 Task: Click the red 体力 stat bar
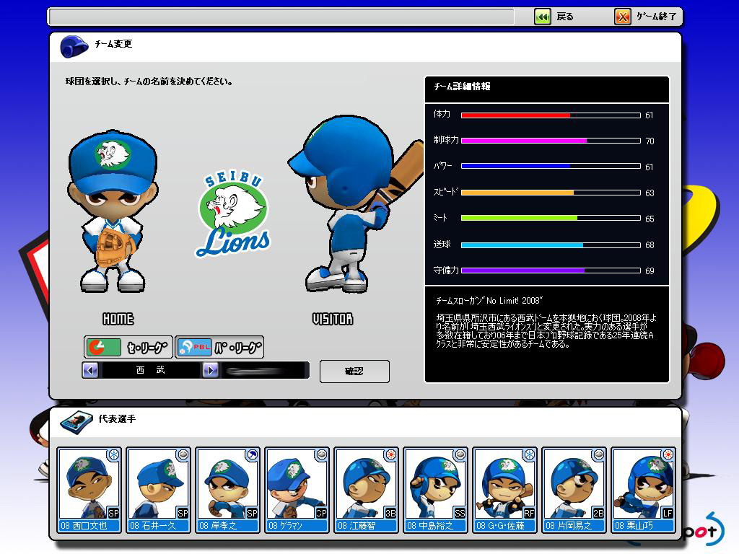click(551, 115)
